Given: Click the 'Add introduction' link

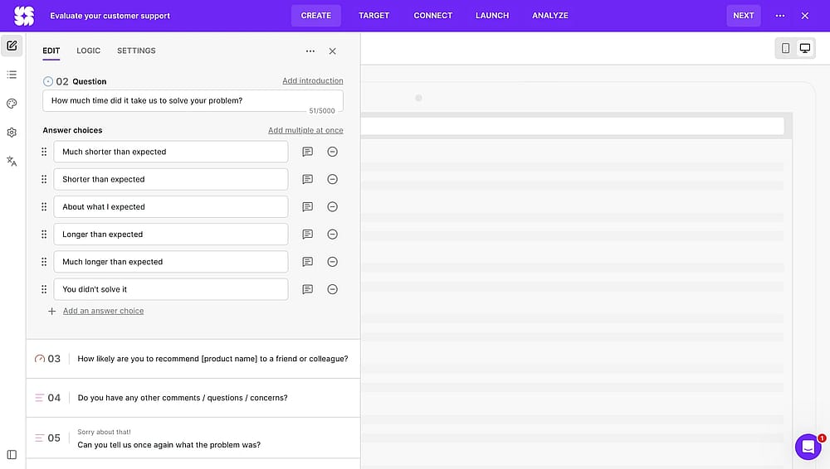Looking at the screenshot, I should click(313, 81).
